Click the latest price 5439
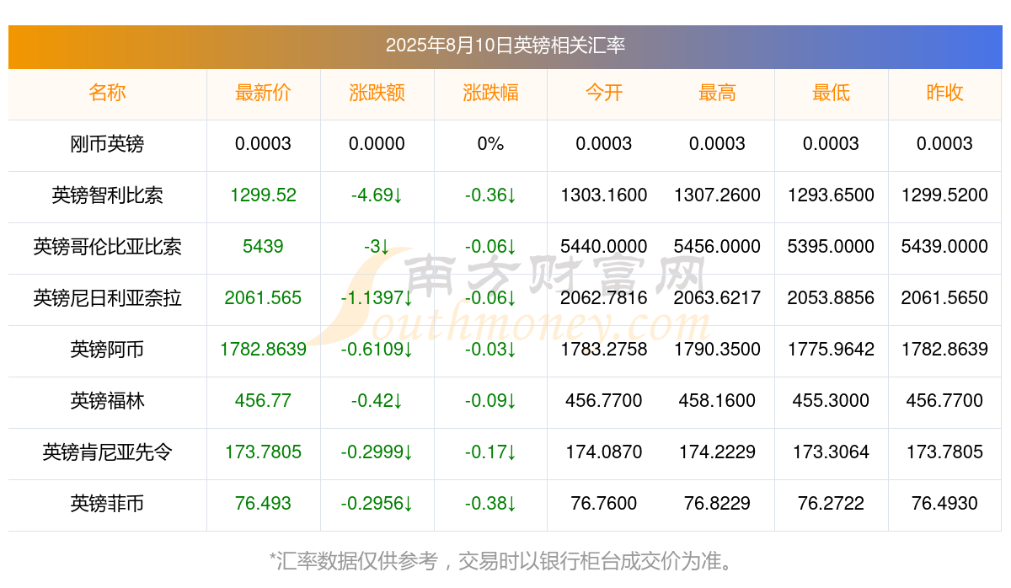 tap(263, 247)
